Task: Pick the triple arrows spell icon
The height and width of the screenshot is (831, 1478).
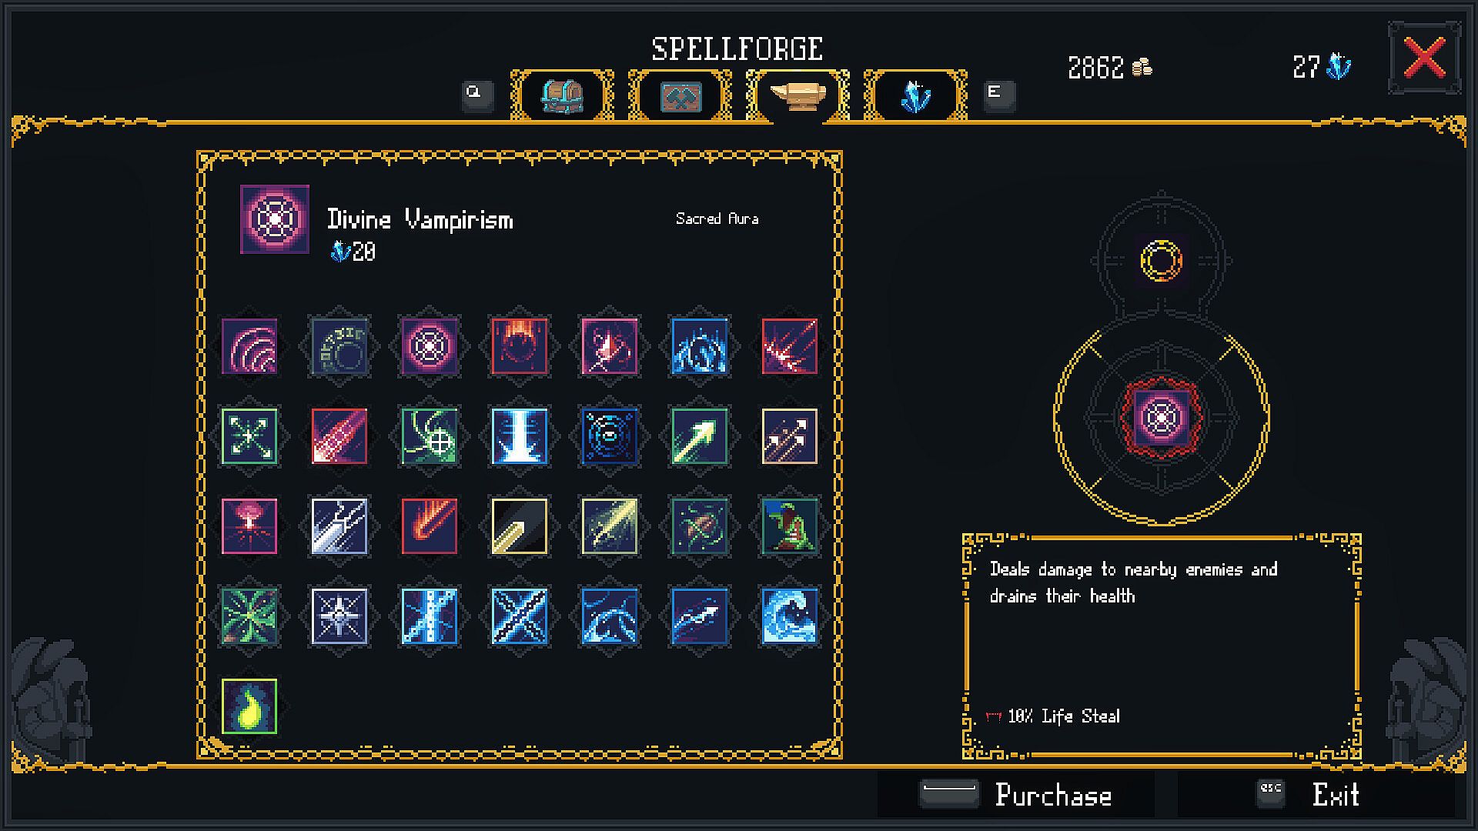Action: [790, 436]
